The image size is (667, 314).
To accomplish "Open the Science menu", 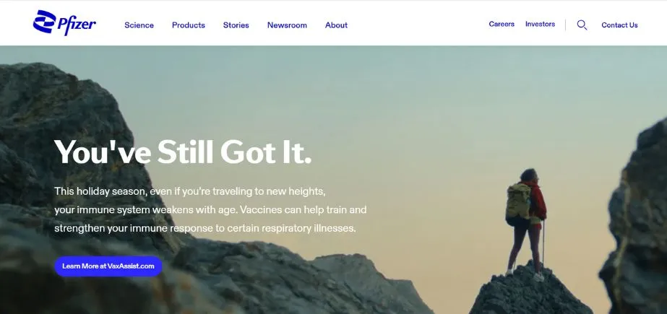I will [x=139, y=25].
